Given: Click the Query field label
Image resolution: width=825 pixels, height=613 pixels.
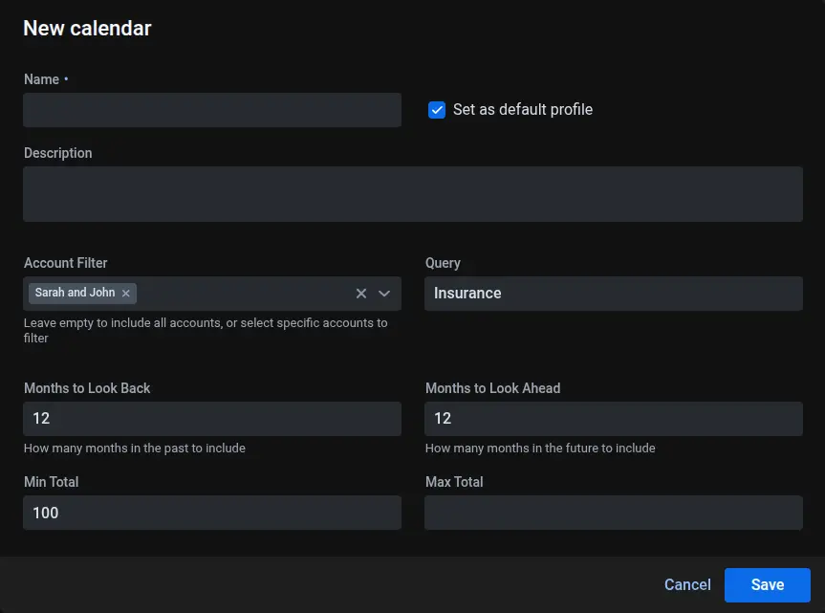Looking at the screenshot, I should (443, 263).
